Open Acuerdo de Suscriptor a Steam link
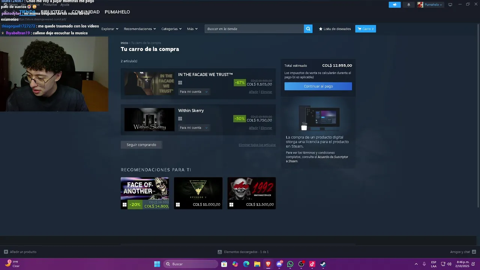The width and height of the screenshot is (480, 270). coord(317,159)
